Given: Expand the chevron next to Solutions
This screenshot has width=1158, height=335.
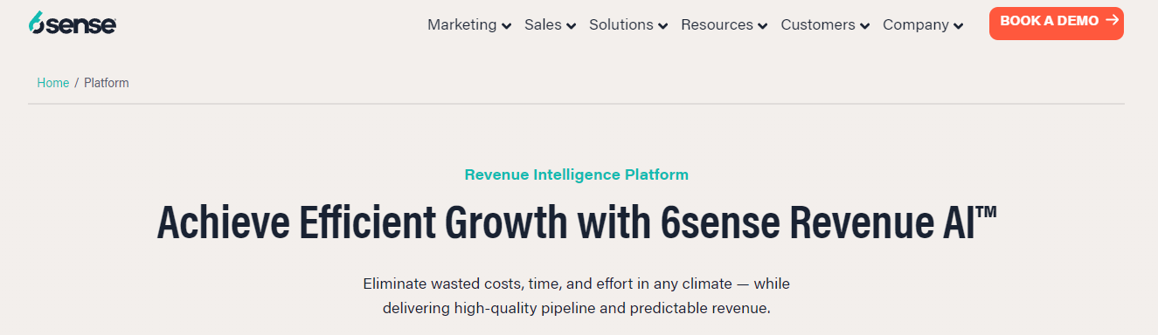Looking at the screenshot, I should pos(662,26).
